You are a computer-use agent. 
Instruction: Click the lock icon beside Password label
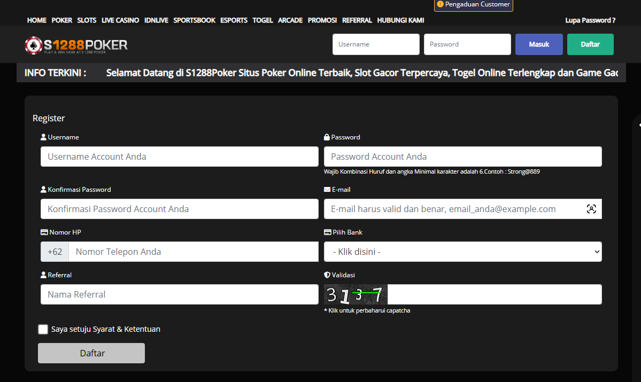coord(327,137)
